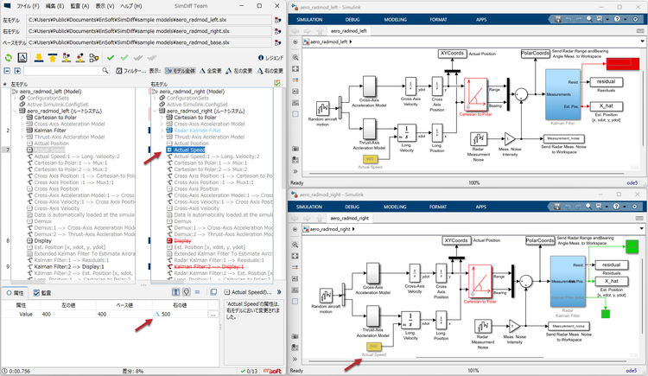Toggle side-by-side columns view icon in properties
648x376 pixels.
coord(175,292)
